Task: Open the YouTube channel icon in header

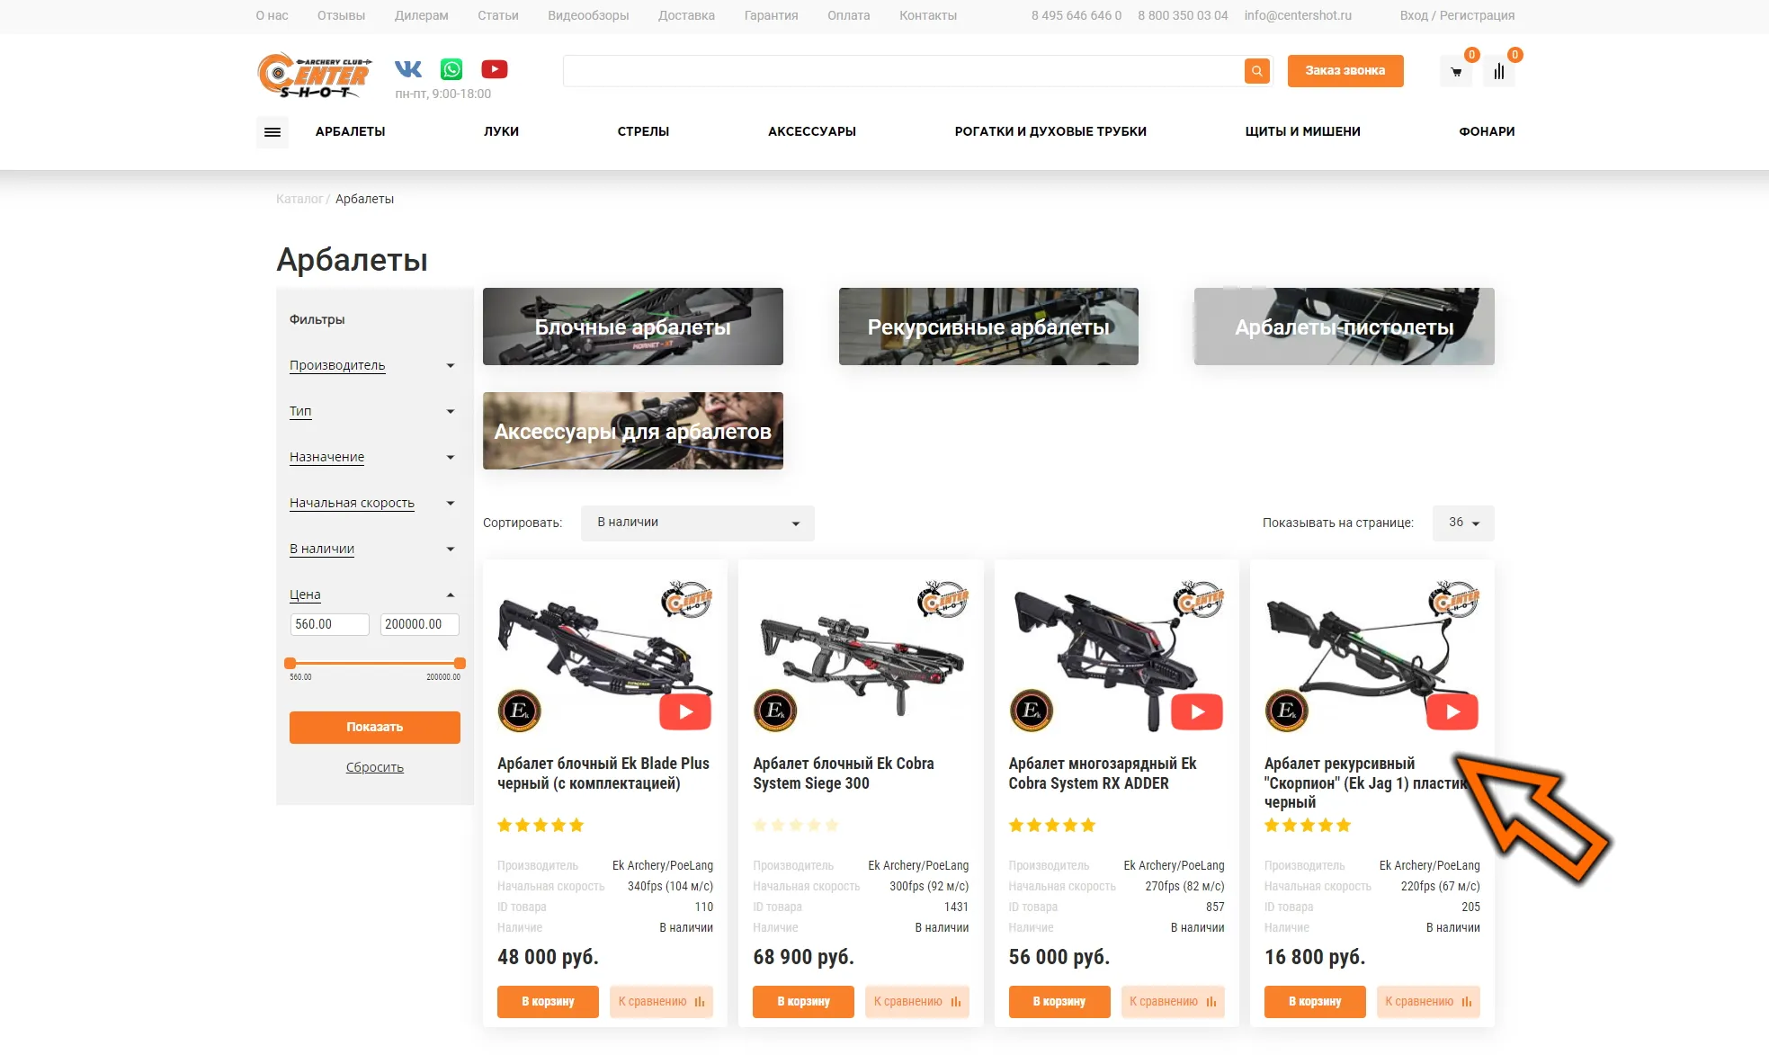Action: [x=495, y=69]
